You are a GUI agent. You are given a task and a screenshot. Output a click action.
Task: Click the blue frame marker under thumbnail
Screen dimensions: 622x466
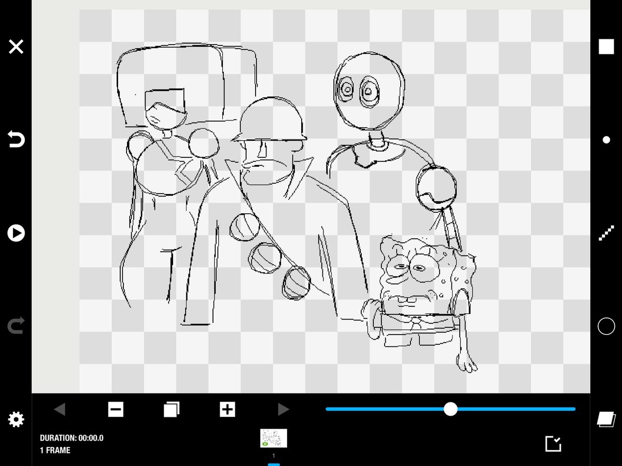[x=274, y=464]
